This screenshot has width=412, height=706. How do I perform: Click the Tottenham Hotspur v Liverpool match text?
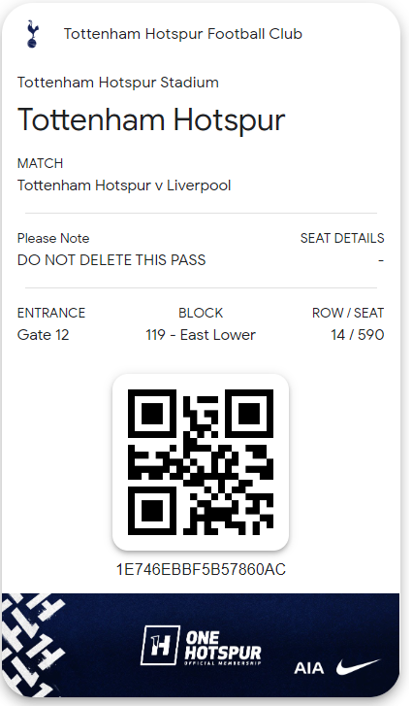coord(125,186)
